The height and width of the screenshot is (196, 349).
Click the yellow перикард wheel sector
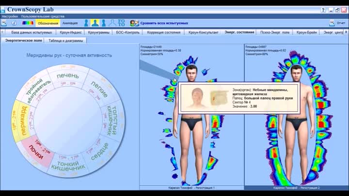click(23, 121)
